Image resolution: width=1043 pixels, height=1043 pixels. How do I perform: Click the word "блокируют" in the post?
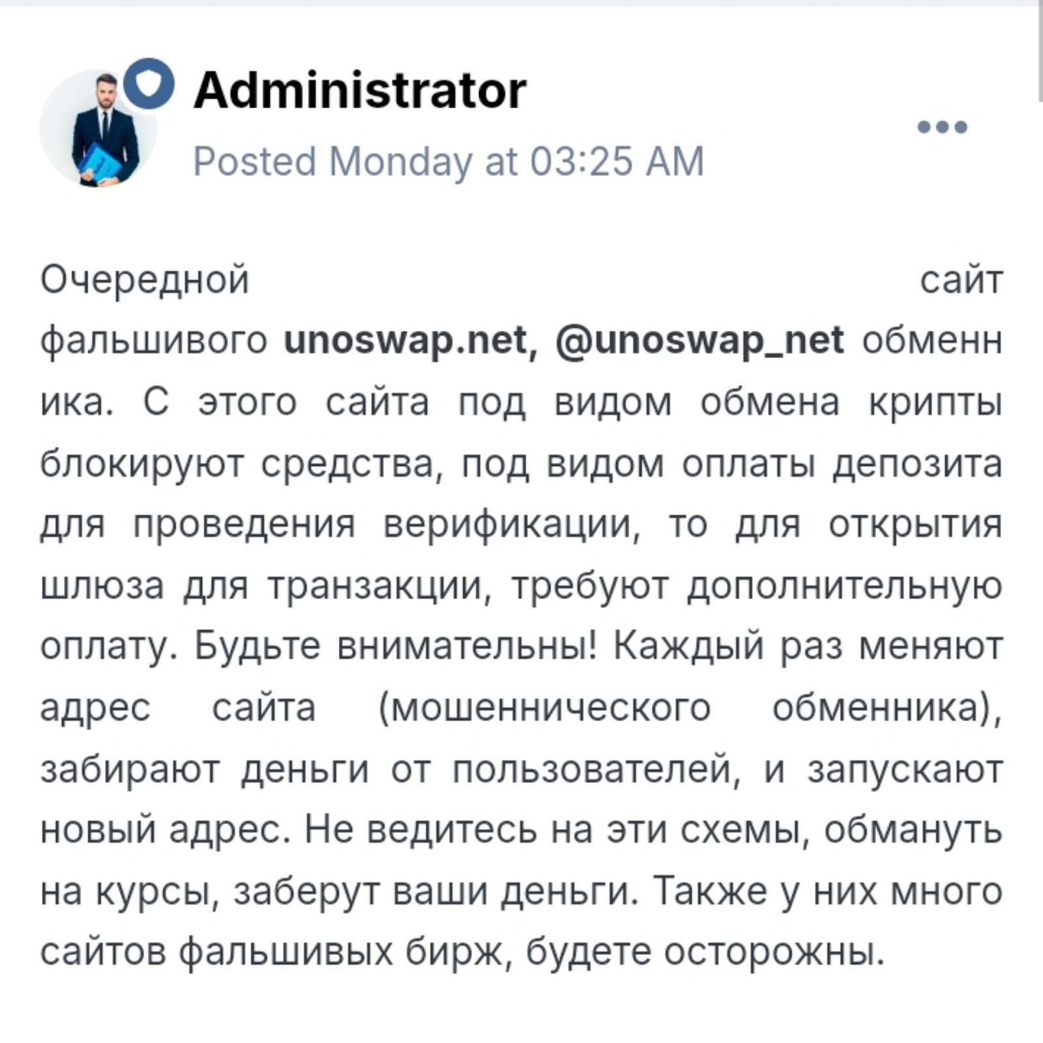click(145, 464)
